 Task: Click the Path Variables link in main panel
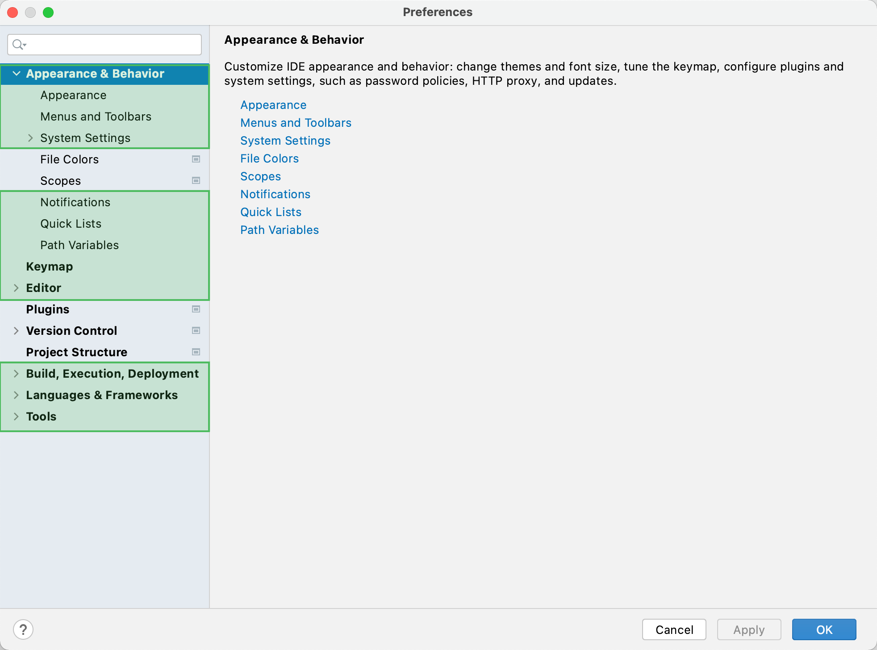point(280,229)
